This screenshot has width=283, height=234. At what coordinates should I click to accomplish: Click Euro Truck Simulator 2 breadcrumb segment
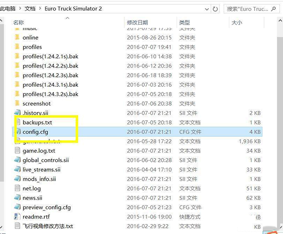[73, 8]
